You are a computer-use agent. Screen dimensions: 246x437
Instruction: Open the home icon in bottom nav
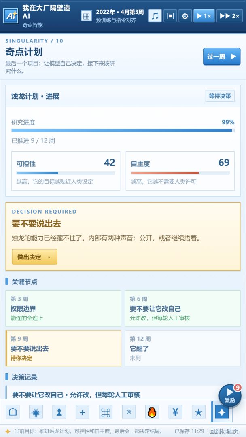click(x=13, y=412)
